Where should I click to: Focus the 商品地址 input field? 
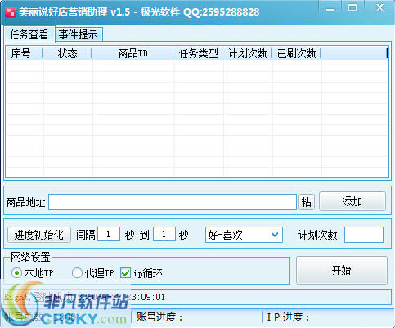coord(173,202)
